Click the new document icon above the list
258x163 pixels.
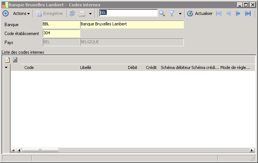(x=7, y=60)
